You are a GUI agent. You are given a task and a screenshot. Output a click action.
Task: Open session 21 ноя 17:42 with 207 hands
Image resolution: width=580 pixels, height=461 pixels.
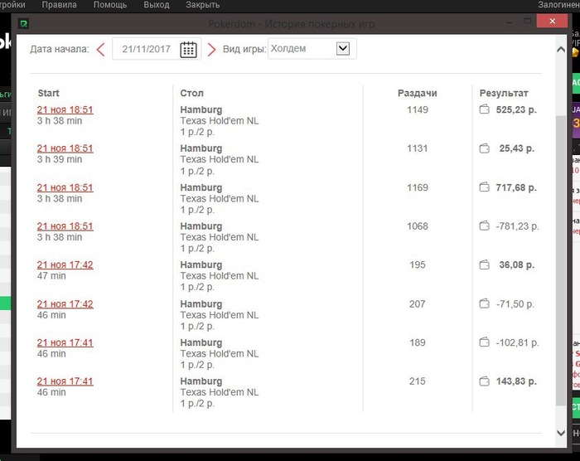(65, 303)
